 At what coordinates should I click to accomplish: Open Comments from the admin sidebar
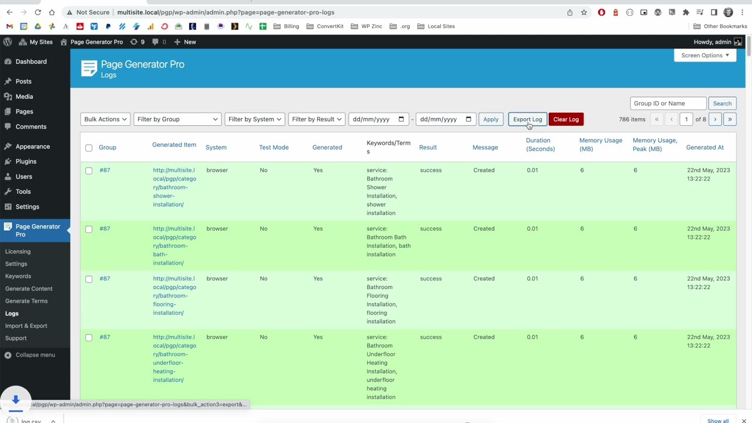coord(31,126)
